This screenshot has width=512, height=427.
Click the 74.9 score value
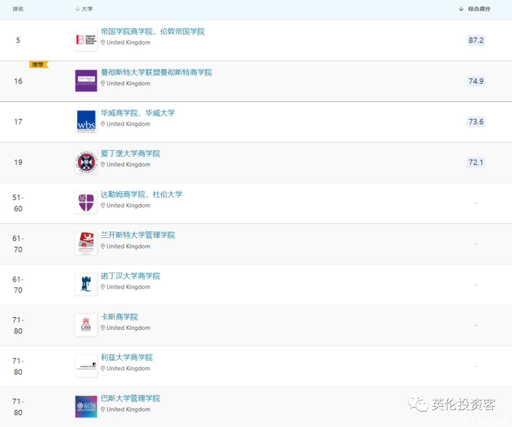click(476, 81)
